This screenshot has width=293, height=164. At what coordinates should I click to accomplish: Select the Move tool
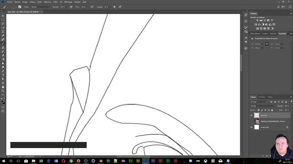pos(3,16)
